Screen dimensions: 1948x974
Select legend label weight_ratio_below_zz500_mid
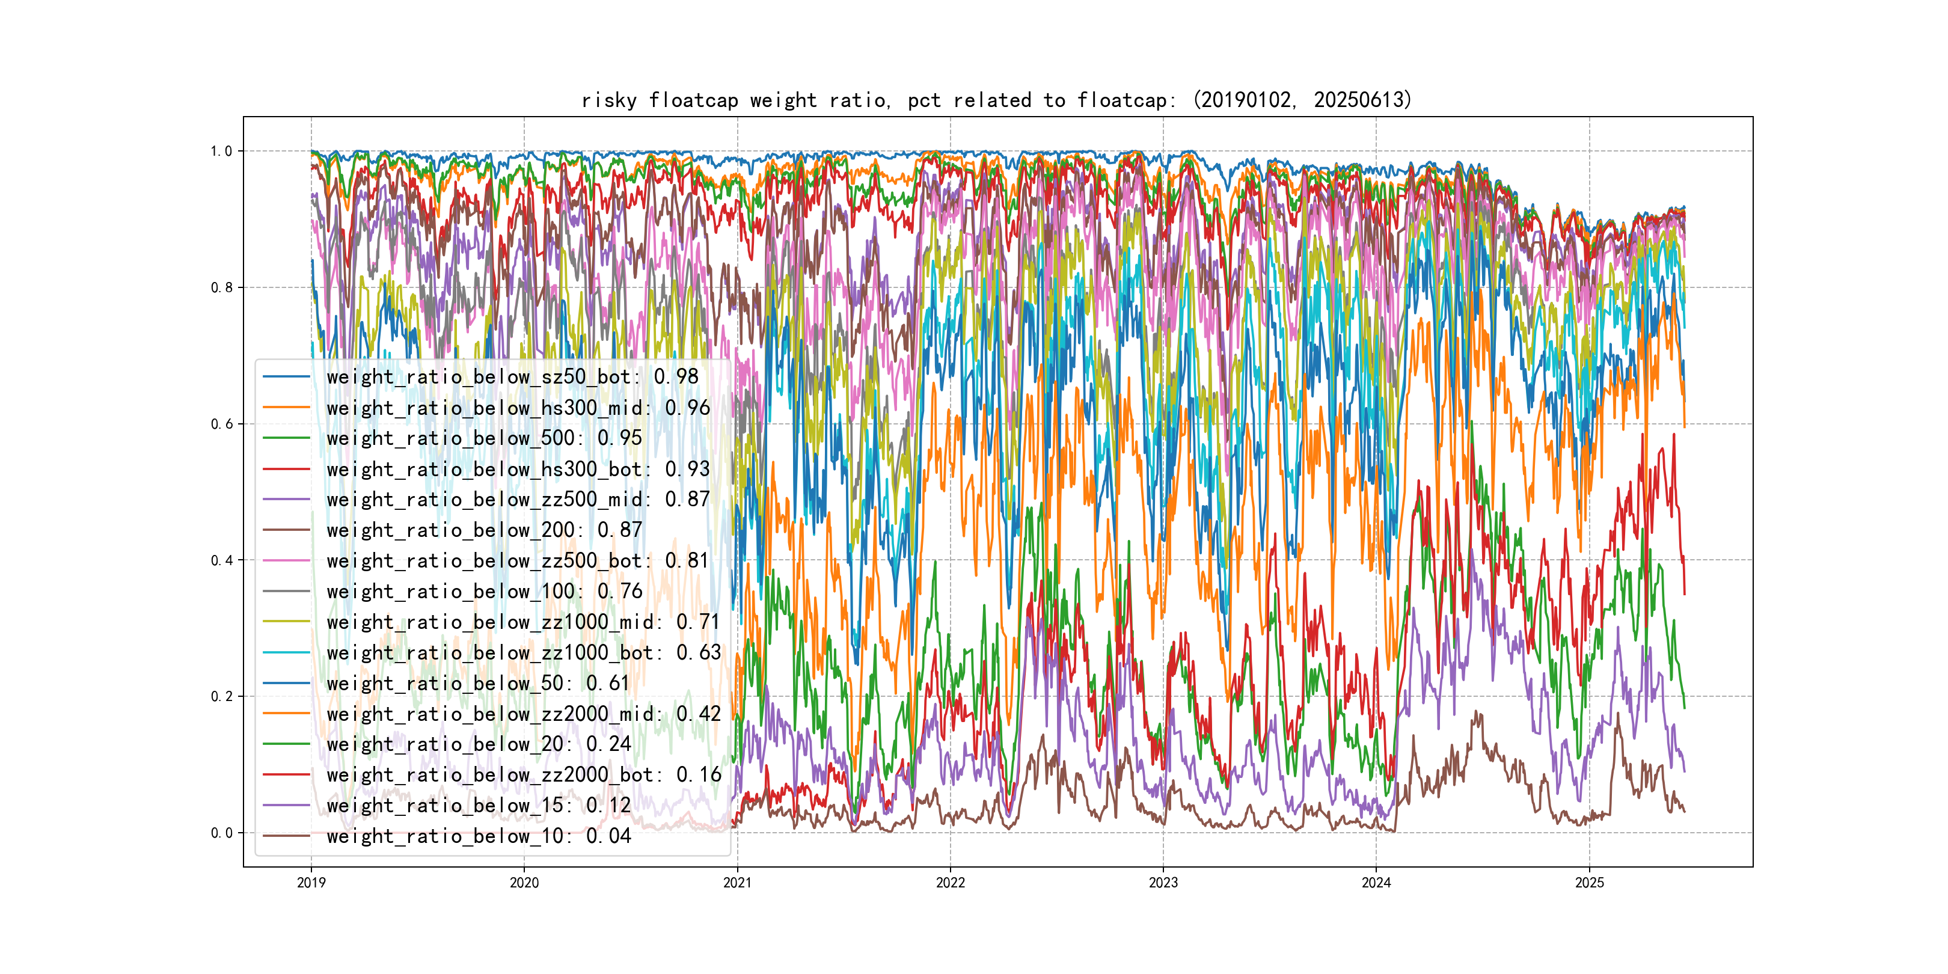(518, 499)
